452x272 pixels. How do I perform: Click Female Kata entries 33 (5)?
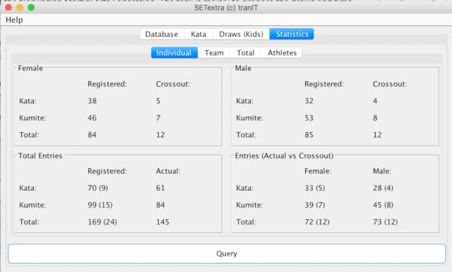click(x=315, y=188)
